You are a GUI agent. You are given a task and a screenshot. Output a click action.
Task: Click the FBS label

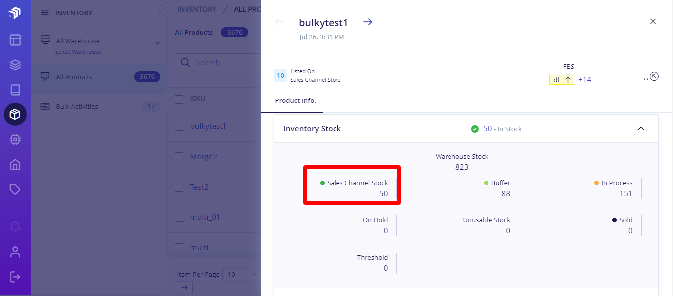pos(569,67)
